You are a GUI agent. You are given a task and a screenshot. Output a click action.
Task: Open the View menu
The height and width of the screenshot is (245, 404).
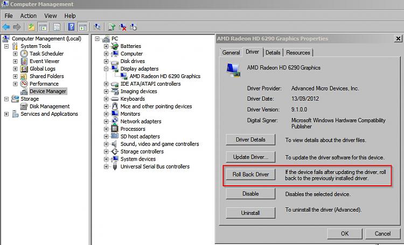pyautogui.click(x=51, y=16)
